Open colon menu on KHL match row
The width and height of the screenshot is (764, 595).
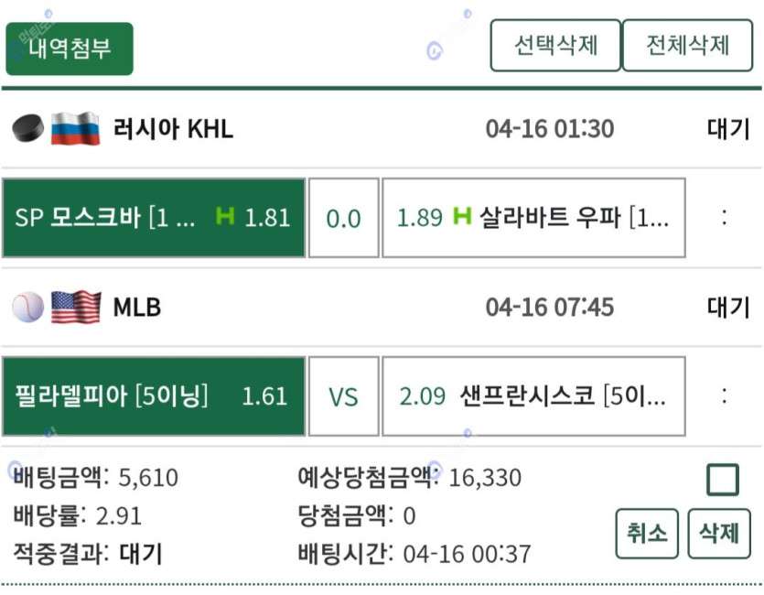point(725,217)
